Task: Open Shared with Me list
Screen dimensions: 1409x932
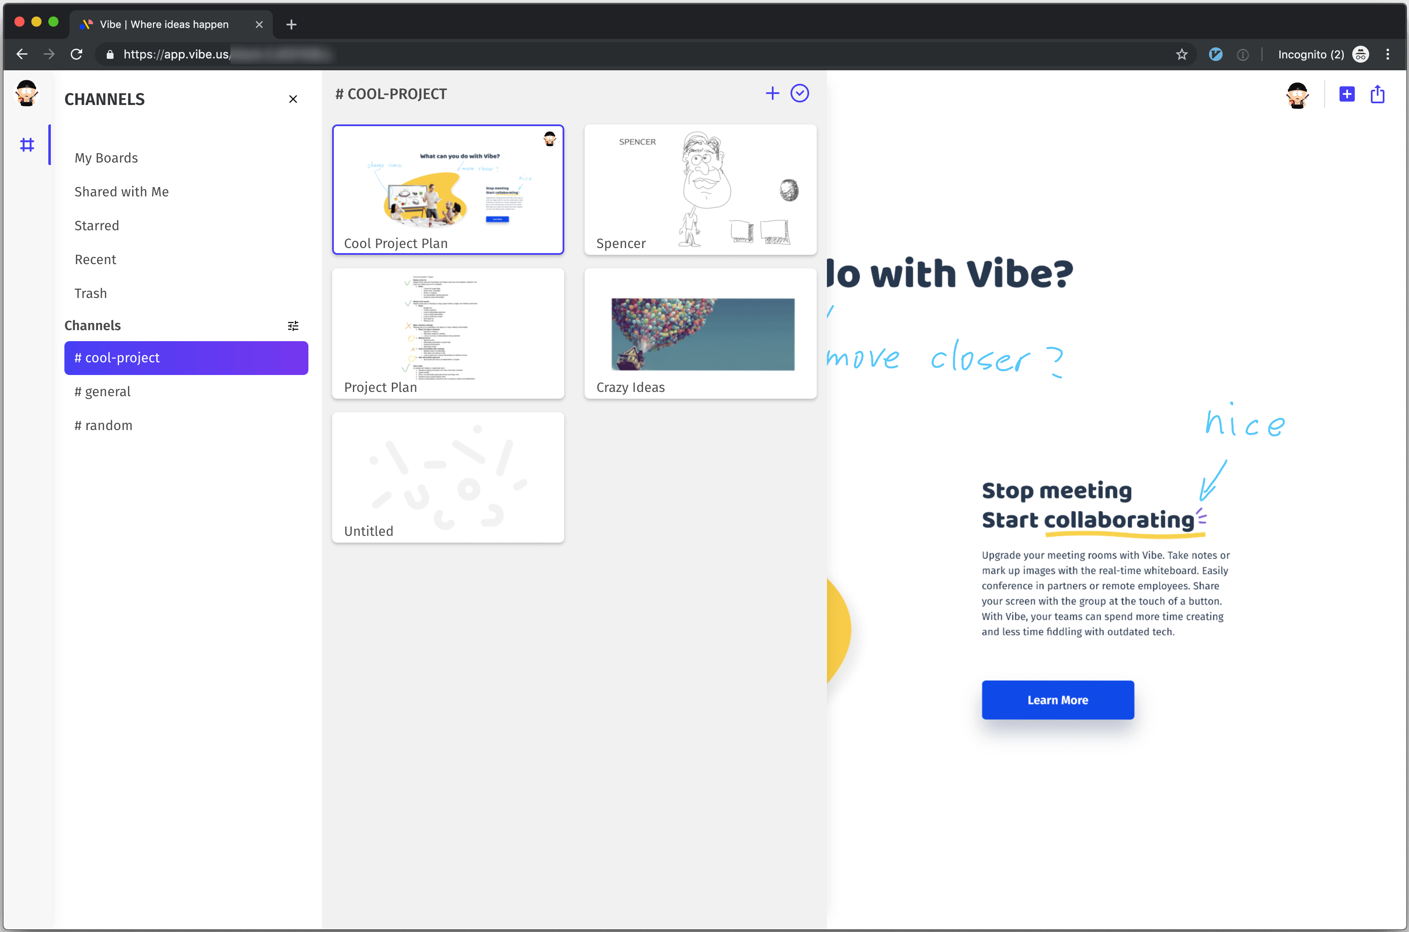Action: click(x=122, y=192)
